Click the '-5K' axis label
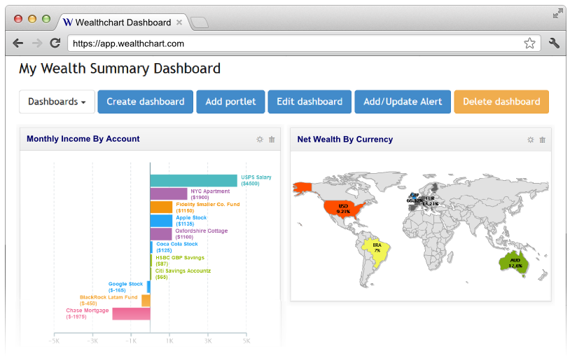This screenshot has width=570, height=361. [54, 341]
